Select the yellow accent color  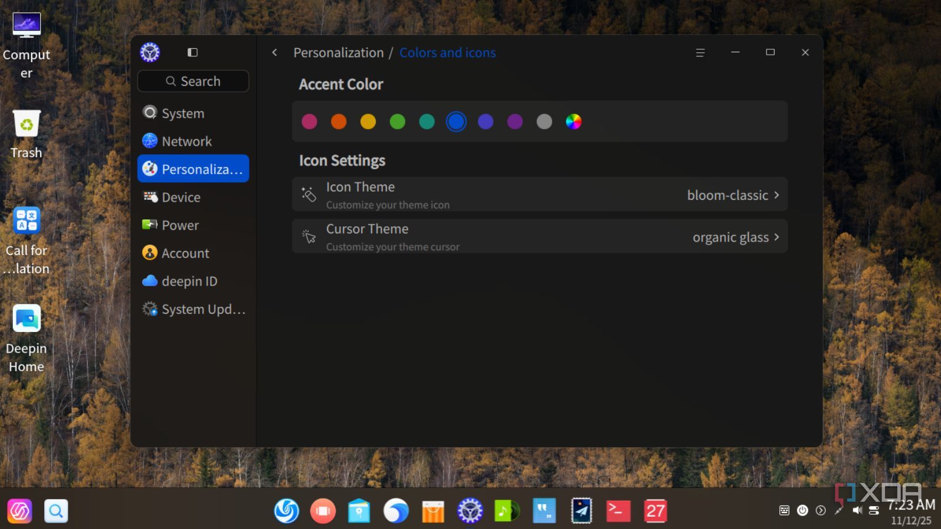[368, 122]
